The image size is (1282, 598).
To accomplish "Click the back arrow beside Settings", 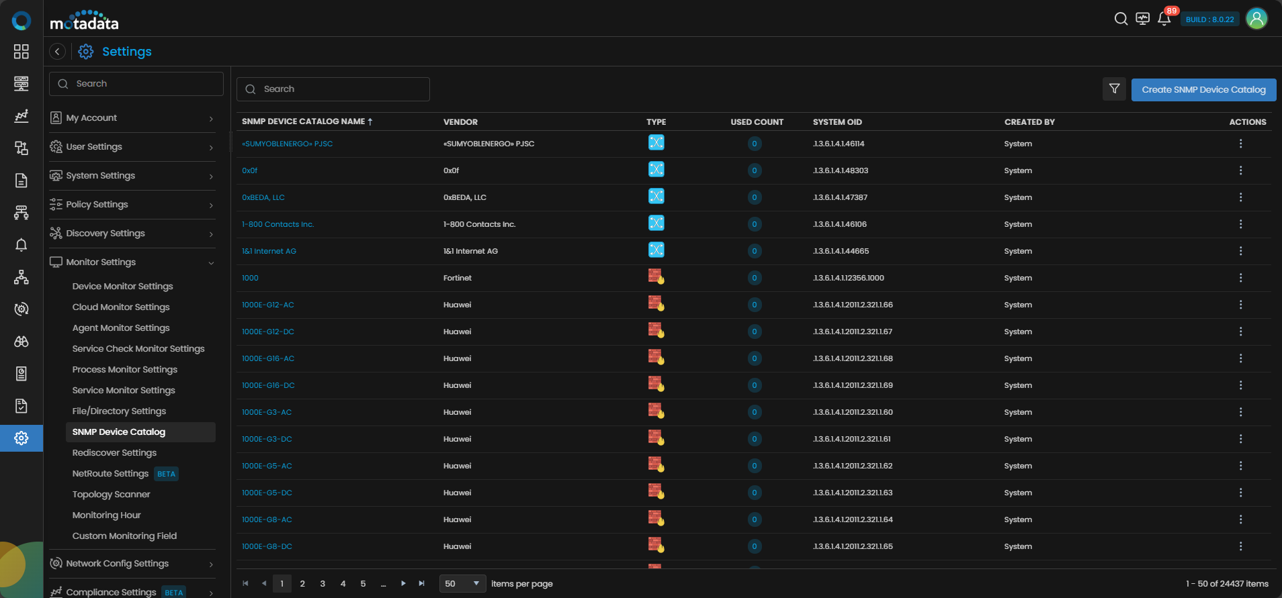I will tap(58, 52).
